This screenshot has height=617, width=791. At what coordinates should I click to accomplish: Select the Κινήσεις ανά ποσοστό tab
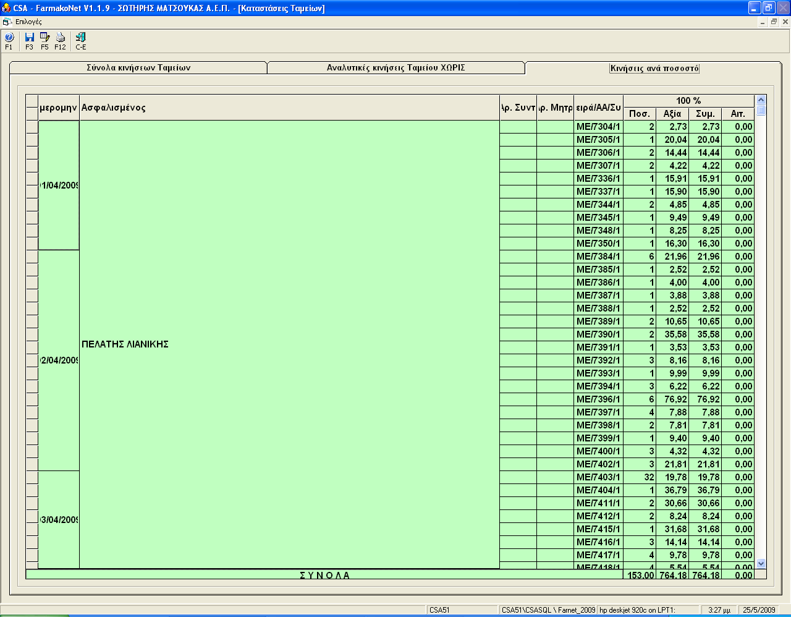tap(654, 69)
